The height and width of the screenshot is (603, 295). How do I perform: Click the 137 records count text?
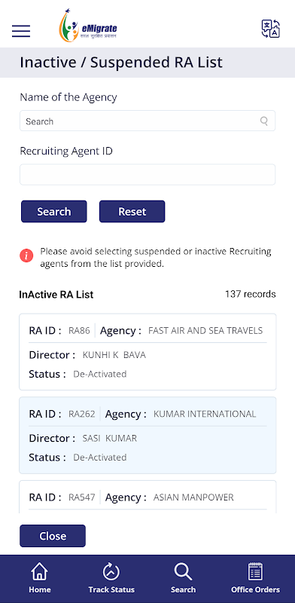coord(251,294)
